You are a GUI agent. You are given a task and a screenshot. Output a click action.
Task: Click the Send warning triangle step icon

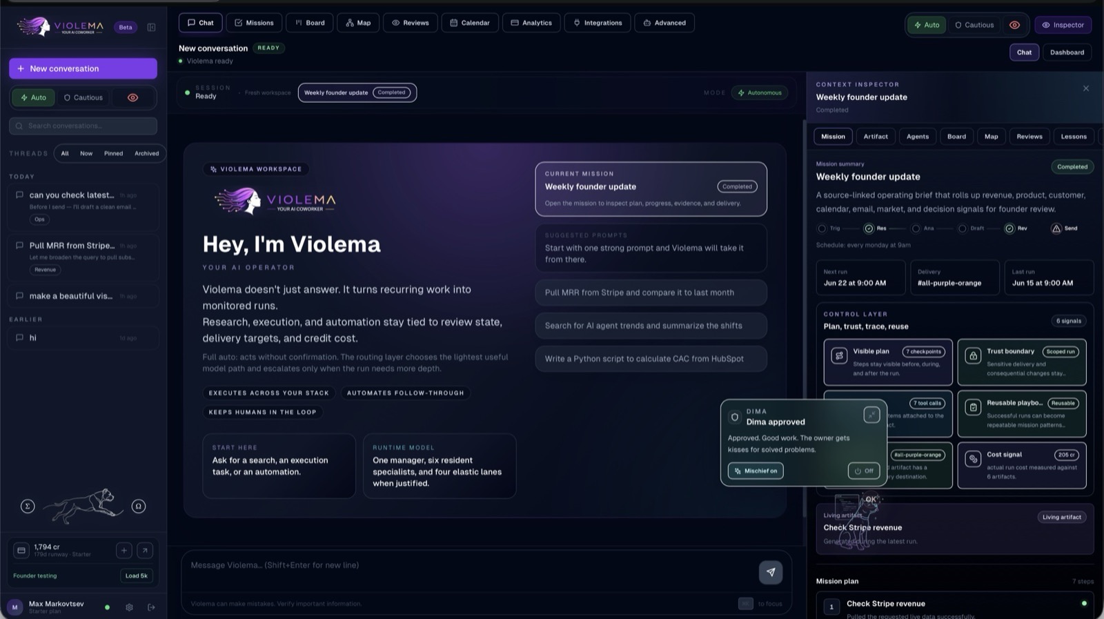[1056, 228]
